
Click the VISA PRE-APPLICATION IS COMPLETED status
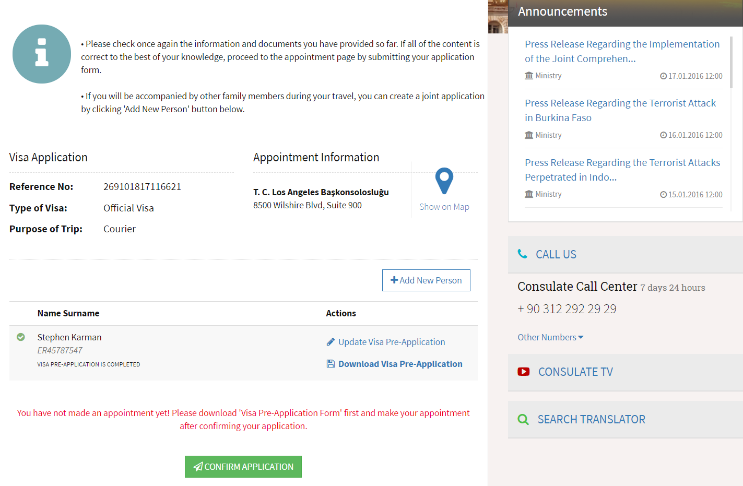click(x=89, y=364)
